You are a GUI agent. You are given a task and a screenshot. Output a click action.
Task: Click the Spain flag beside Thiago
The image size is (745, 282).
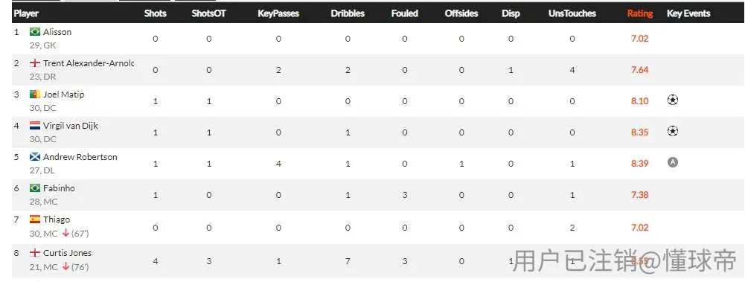[x=35, y=219]
